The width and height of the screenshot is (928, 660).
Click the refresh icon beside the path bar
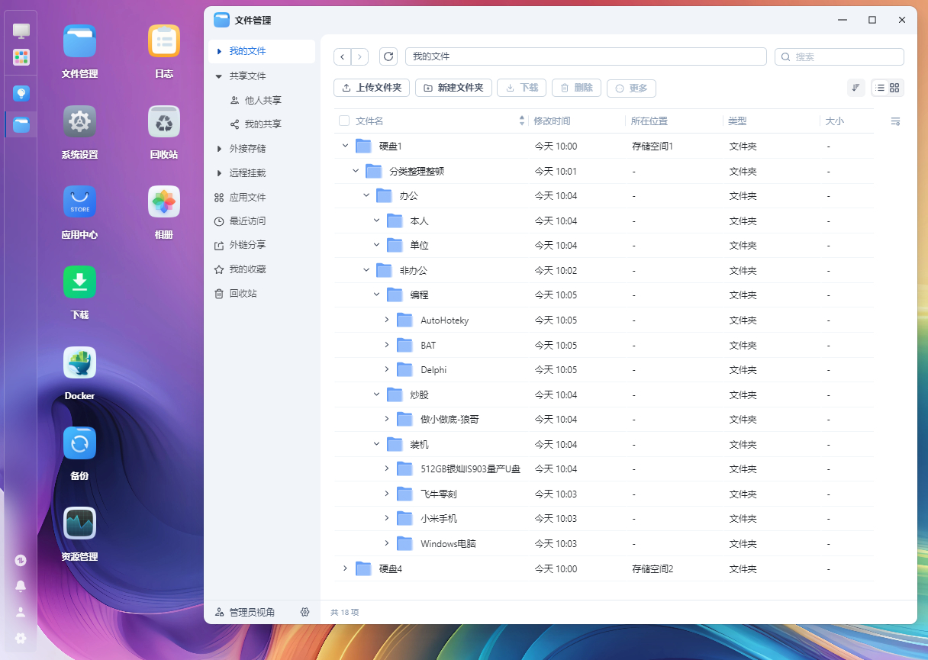388,56
